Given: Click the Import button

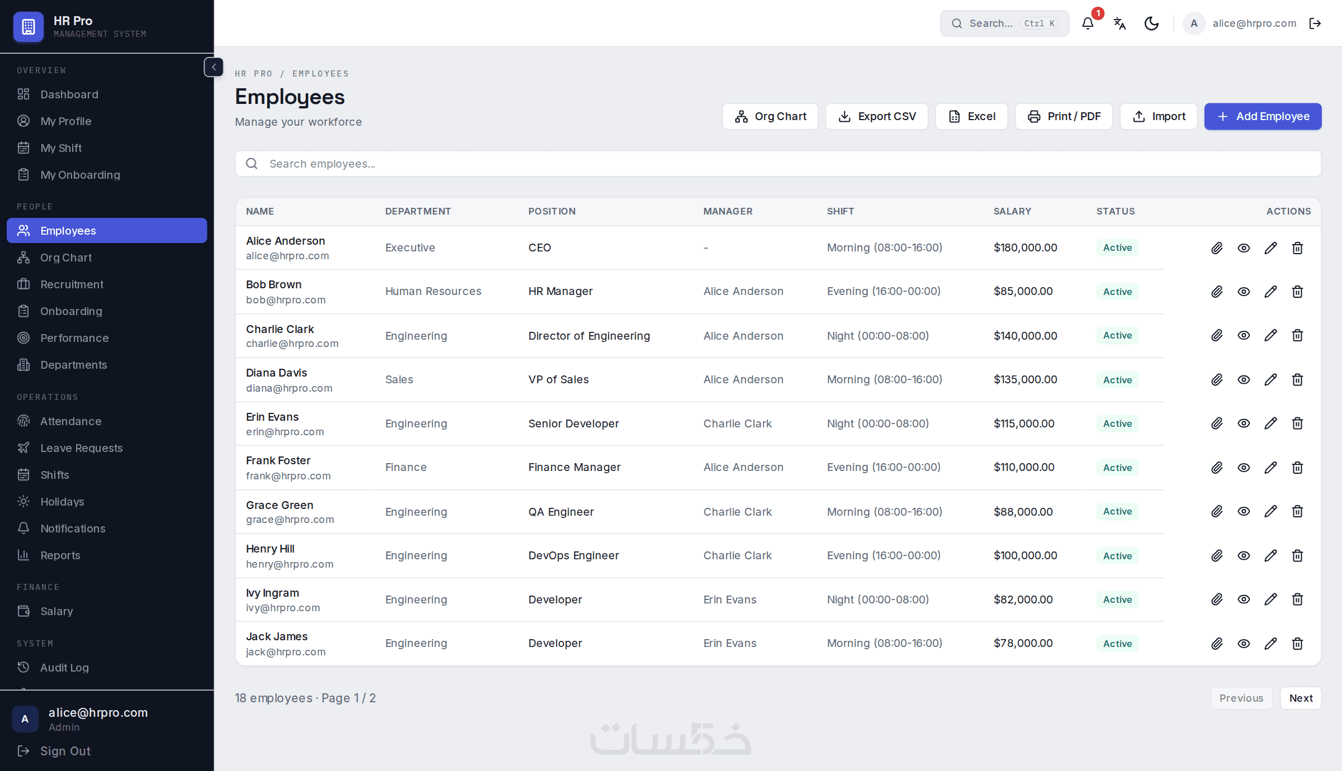Looking at the screenshot, I should [x=1158, y=116].
